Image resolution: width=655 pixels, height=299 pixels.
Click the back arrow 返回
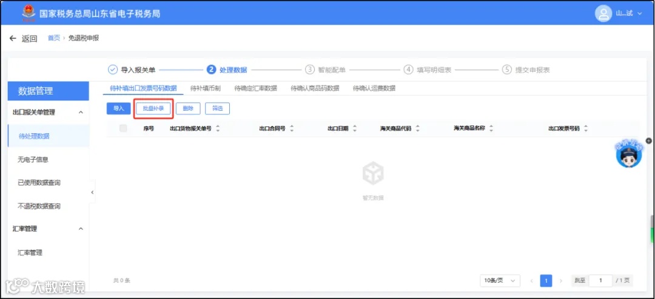pos(24,38)
